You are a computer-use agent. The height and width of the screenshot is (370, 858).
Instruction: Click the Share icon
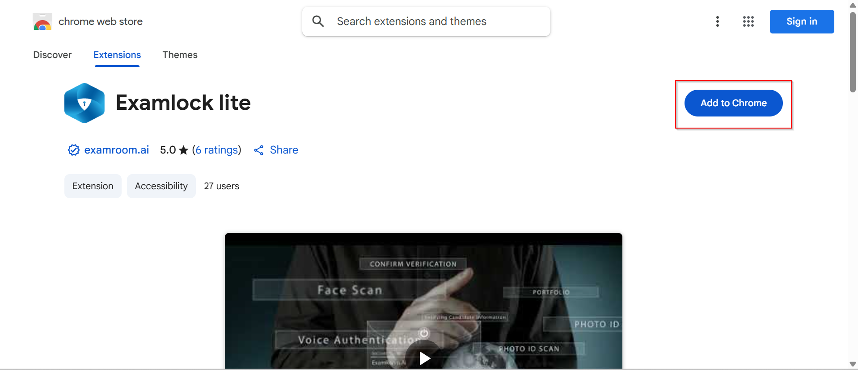point(258,150)
